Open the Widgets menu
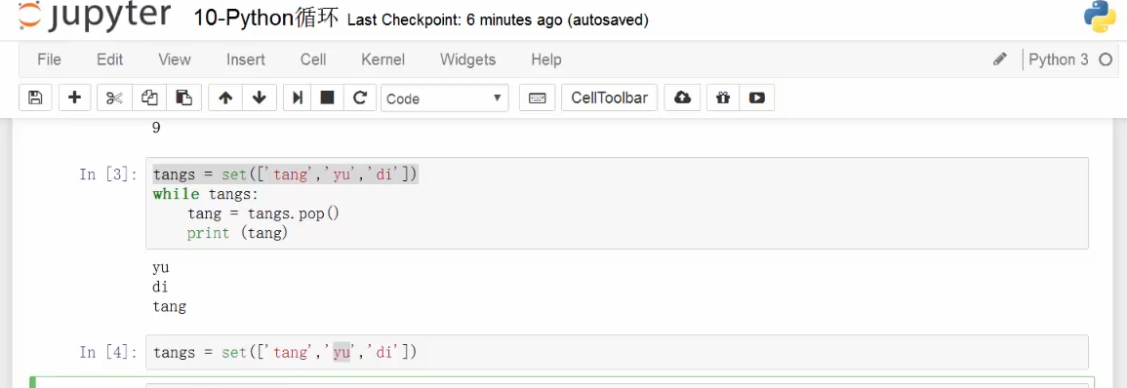 pyautogui.click(x=468, y=59)
